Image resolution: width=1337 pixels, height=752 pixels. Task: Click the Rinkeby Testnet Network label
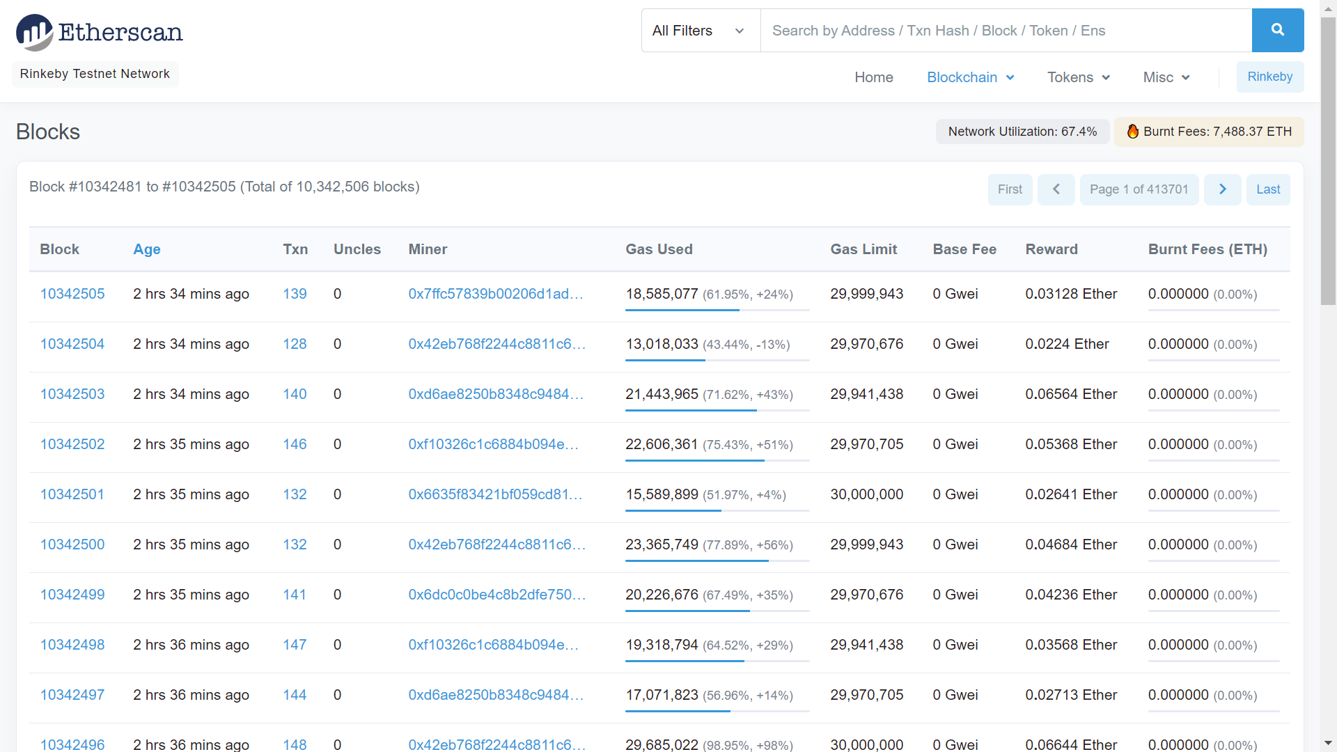click(x=95, y=74)
